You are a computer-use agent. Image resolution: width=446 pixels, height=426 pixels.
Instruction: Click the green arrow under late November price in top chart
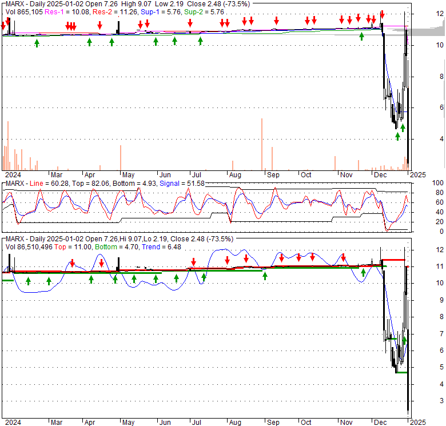(x=361, y=37)
